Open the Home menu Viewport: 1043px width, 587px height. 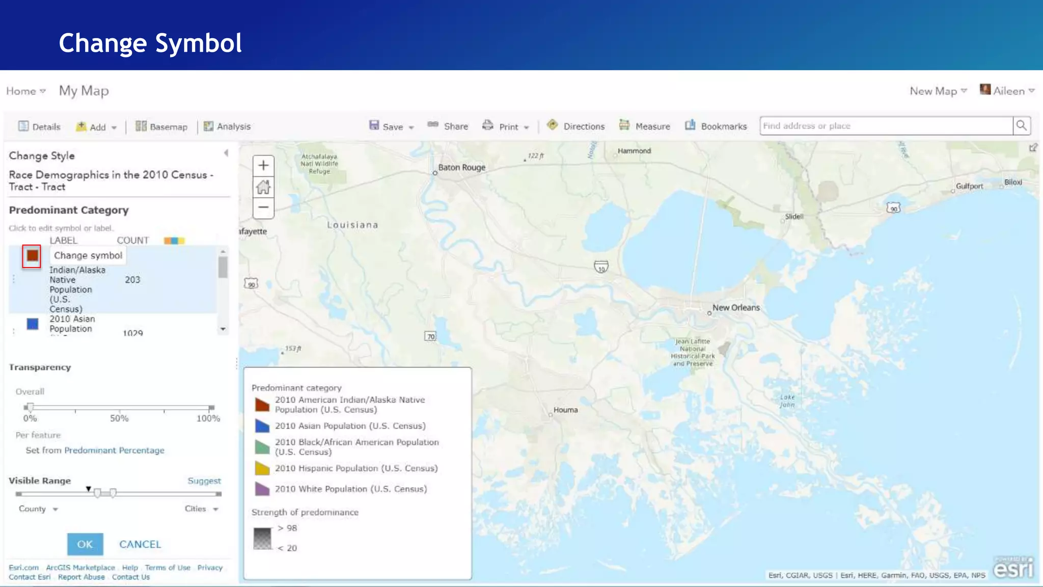(x=25, y=91)
